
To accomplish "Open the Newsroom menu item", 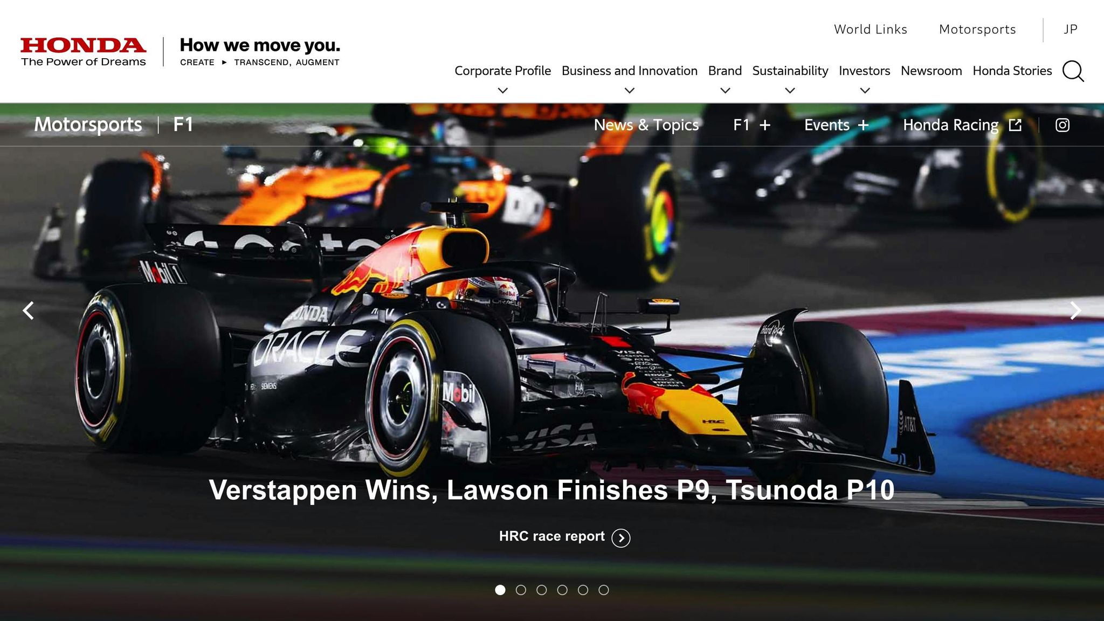I will pyautogui.click(x=931, y=71).
